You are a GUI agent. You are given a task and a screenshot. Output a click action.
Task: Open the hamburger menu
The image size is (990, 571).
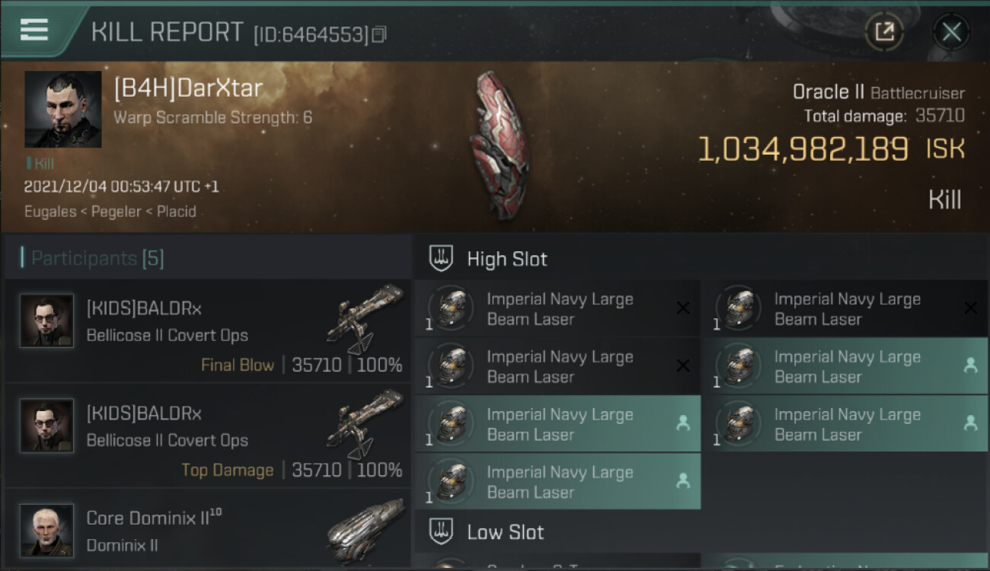click(x=34, y=30)
